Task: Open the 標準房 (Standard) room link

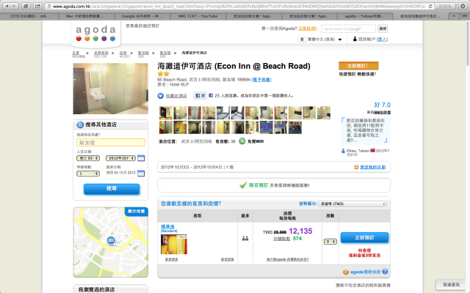Action: 169,228
